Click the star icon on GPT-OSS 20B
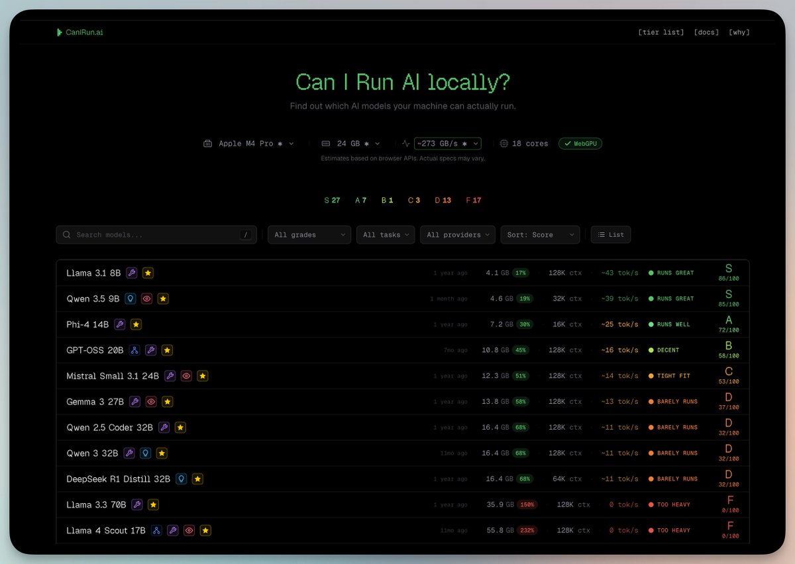This screenshot has width=795, height=564. tap(167, 350)
